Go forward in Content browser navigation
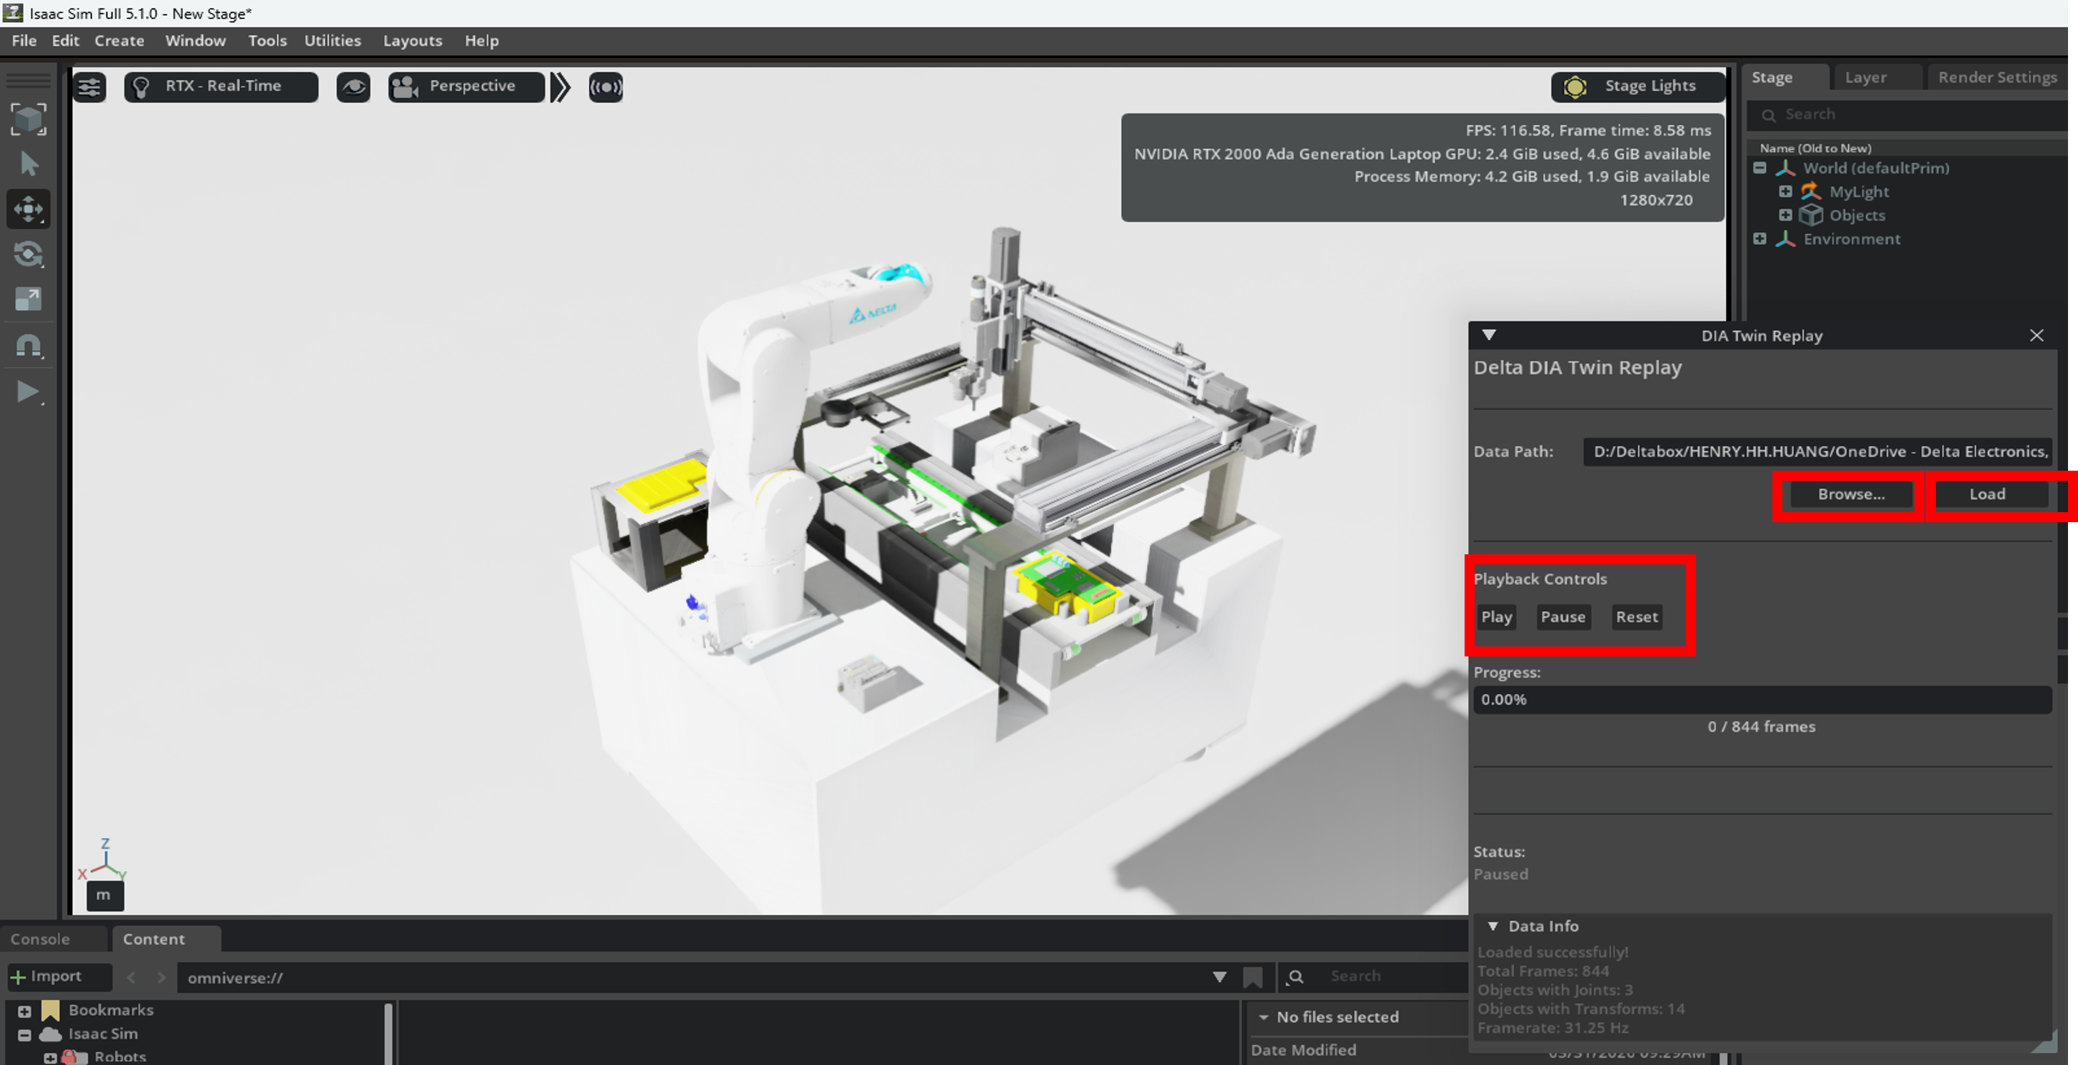Screen dimensions: 2078x1065 pyautogui.click(x=161, y=978)
